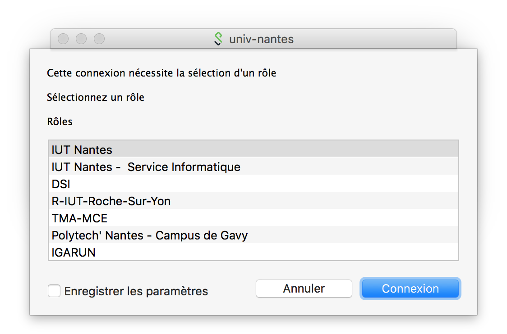Select the DSI role

(61, 184)
